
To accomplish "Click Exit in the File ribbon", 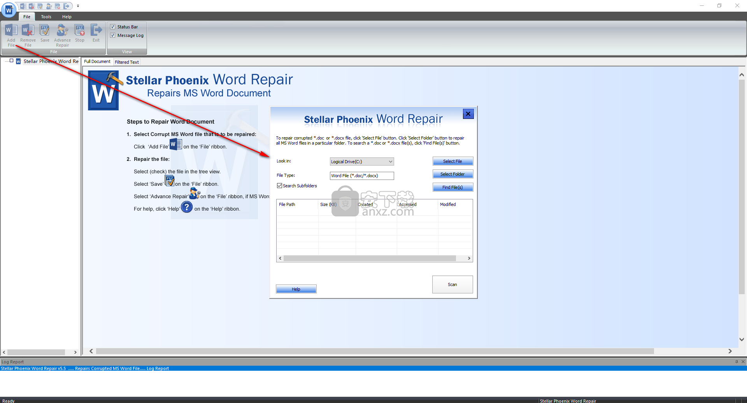I will coord(96,33).
